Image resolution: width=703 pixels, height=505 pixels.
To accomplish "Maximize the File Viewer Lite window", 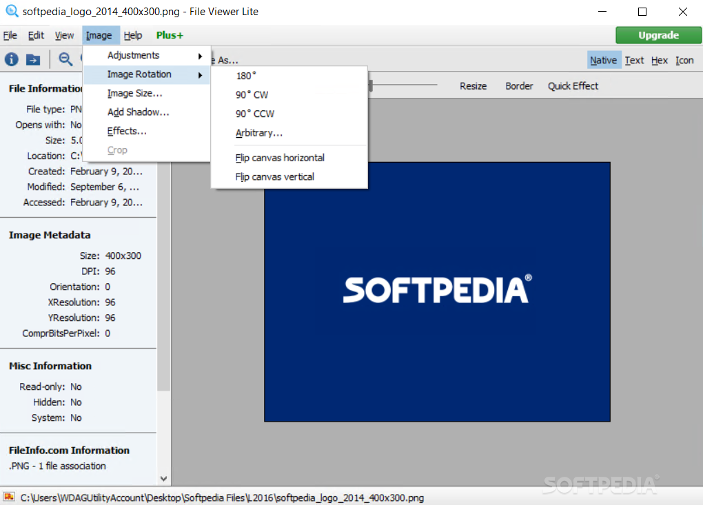I will [x=642, y=12].
